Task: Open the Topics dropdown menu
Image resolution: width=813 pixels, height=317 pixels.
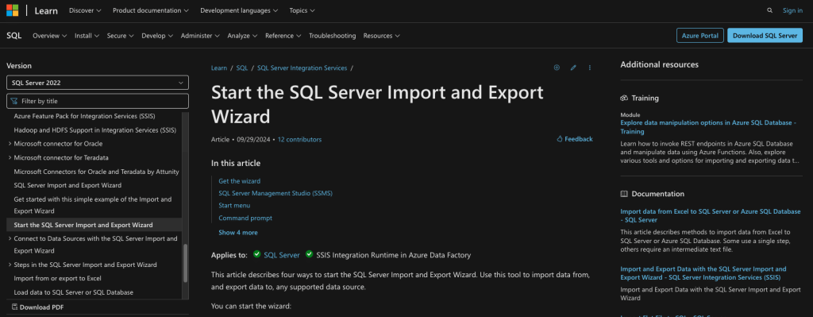Action: click(x=302, y=10)
